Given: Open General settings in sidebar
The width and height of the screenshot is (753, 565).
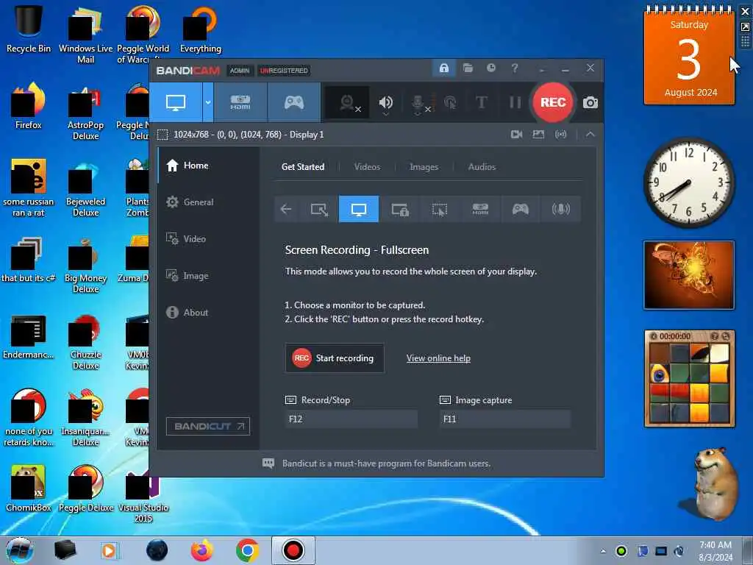Looking at the screenshot, I should [x=208, y=202].
